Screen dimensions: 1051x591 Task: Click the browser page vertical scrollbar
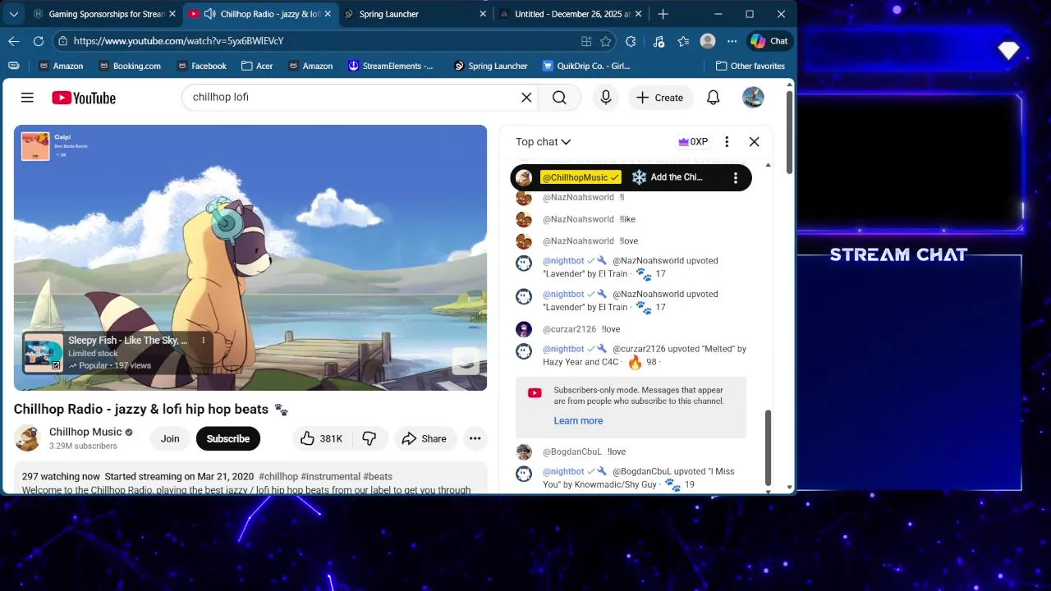790,131
